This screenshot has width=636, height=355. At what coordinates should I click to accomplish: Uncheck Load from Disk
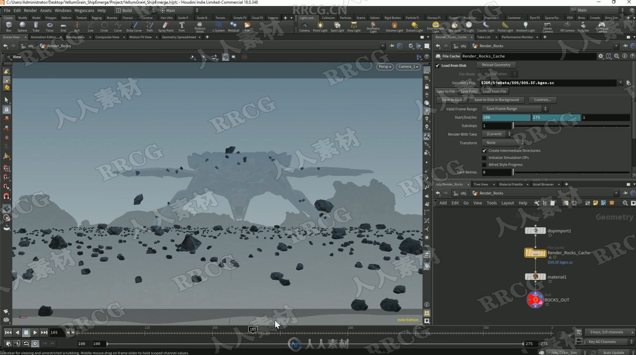[437, 65]
